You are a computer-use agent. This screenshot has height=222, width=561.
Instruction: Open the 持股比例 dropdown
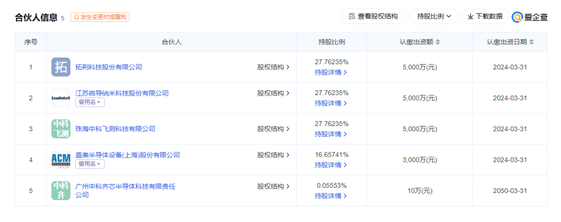(x=434, y=17)
